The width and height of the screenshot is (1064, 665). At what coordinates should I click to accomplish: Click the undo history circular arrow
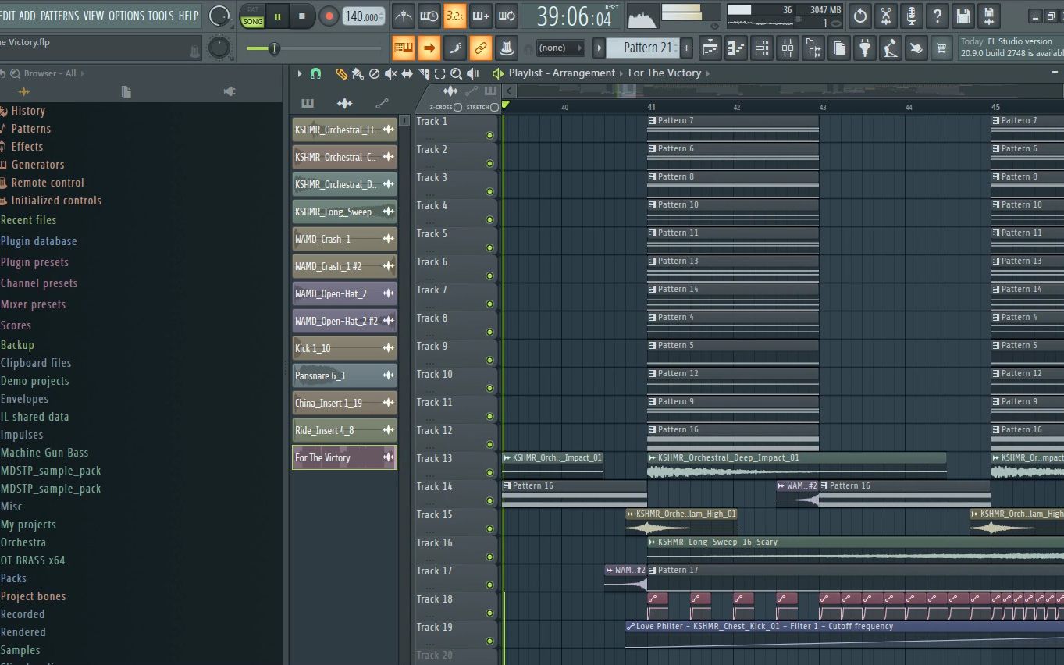pyautogui.click(x=859, y=16)
